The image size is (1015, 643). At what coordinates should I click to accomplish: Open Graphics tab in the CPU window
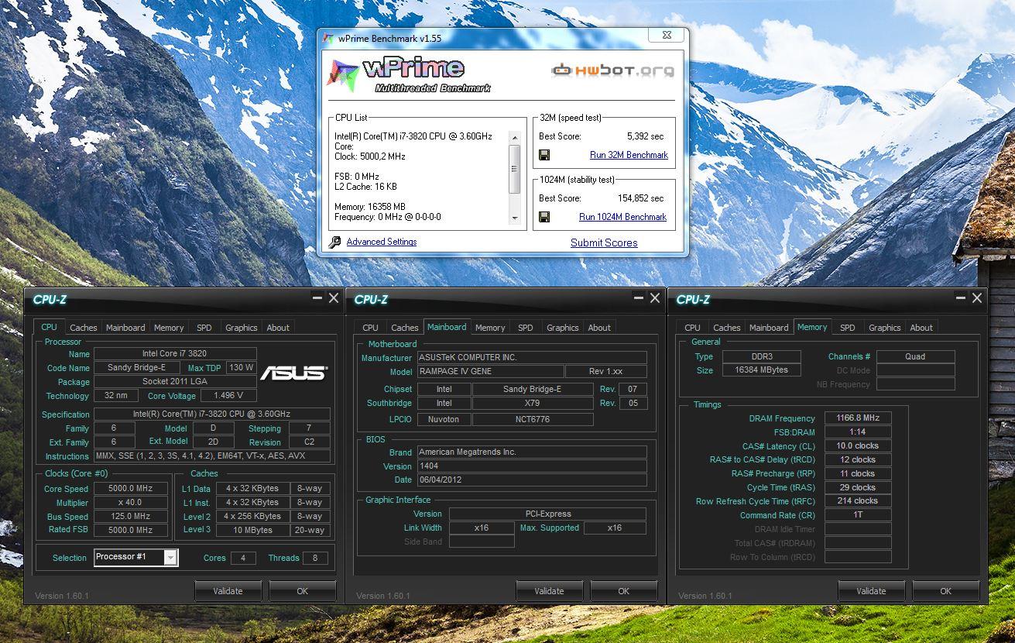pos(242,328)
